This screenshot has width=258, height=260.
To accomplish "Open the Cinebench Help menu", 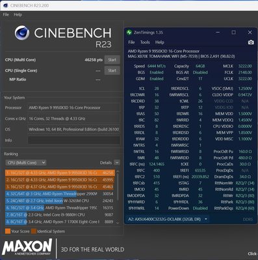I will point(18,14).
